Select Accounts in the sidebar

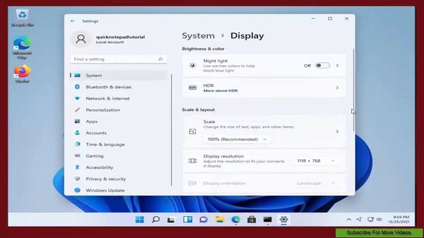point(119,133)
